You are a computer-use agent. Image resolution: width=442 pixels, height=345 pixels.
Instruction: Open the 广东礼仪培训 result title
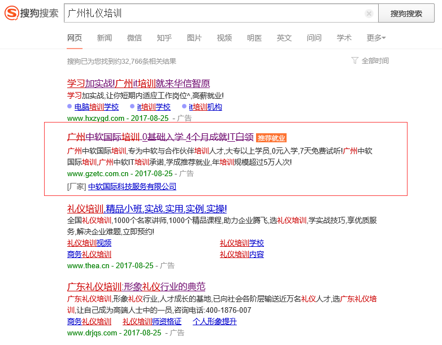tap(136, 286)
